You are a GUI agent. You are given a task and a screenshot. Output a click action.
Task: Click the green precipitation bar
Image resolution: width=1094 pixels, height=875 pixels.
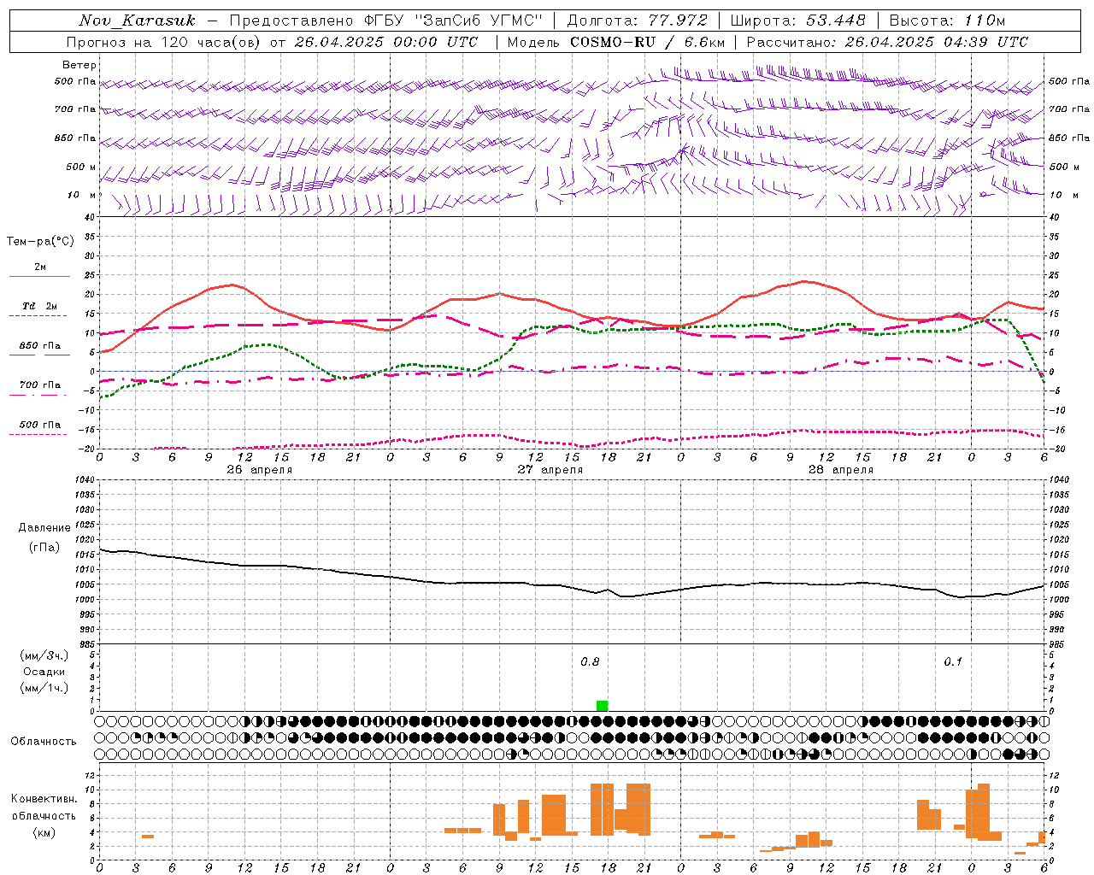point(602,706)
